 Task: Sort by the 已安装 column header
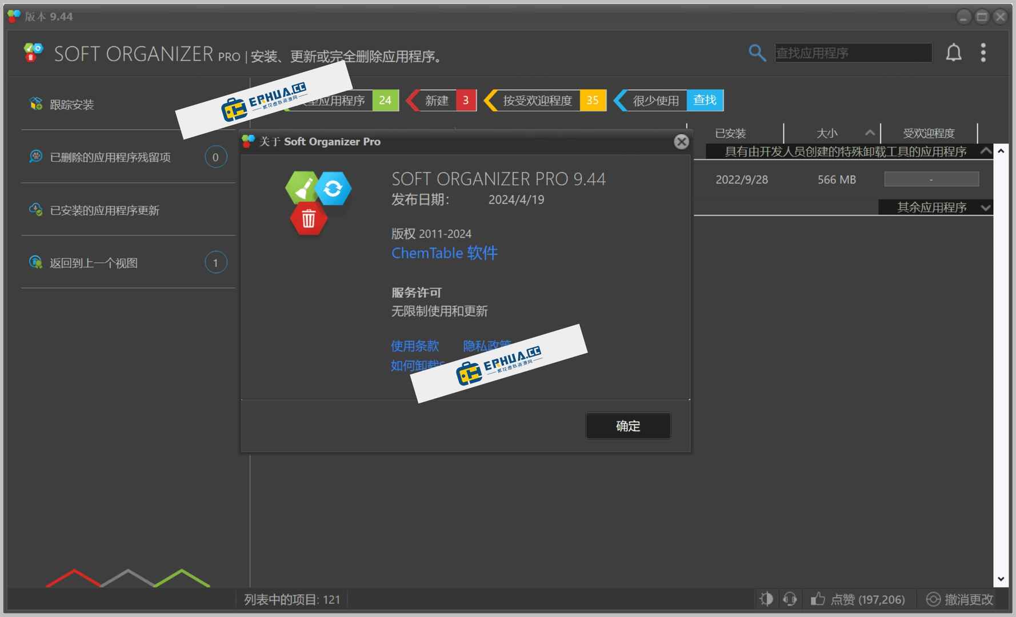pyautogui.click(x=731, y=133)
